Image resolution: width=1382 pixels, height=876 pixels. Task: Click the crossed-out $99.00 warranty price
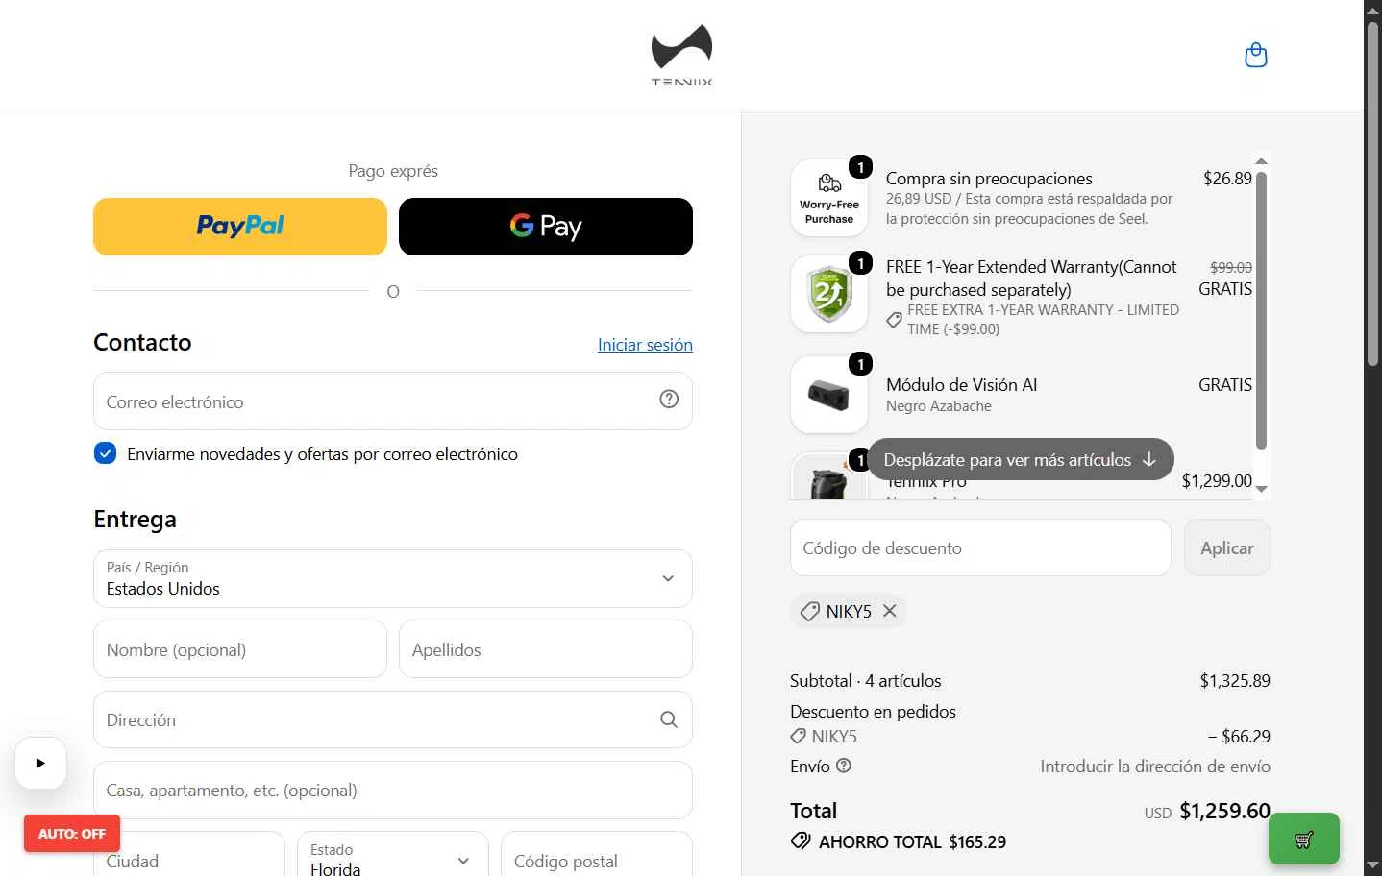pos(1231,267)
